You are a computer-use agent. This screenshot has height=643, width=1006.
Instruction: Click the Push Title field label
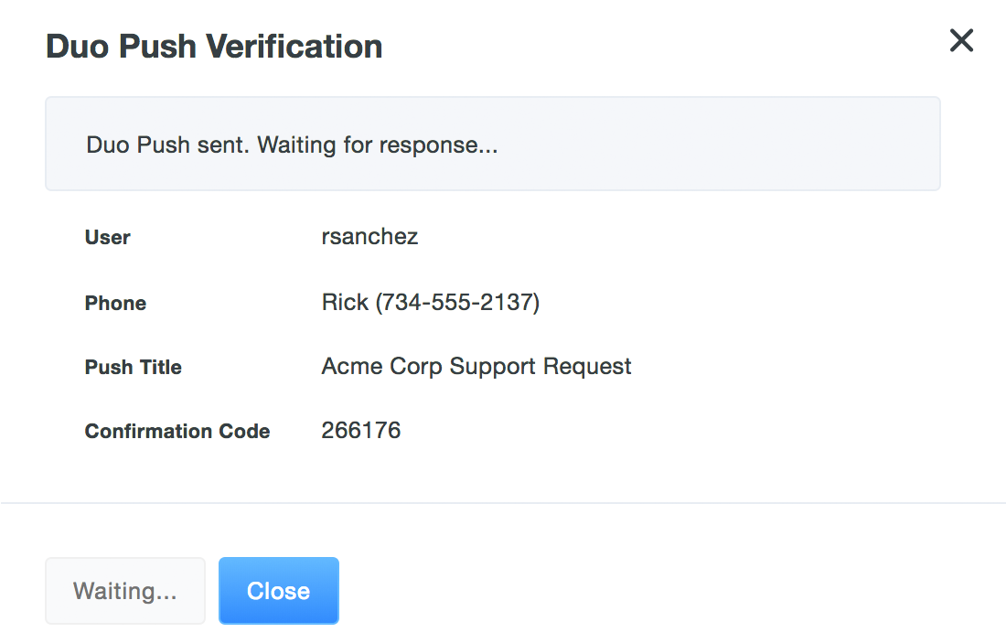[133, 367]
